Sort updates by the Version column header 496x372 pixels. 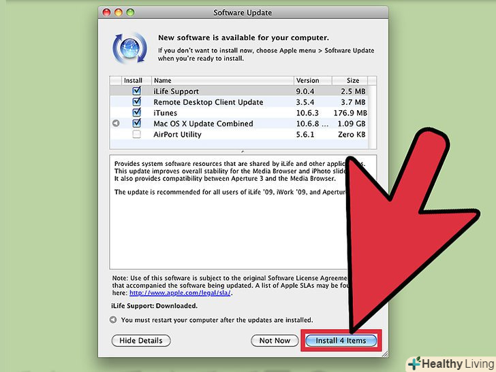click(x=313, y=80)
